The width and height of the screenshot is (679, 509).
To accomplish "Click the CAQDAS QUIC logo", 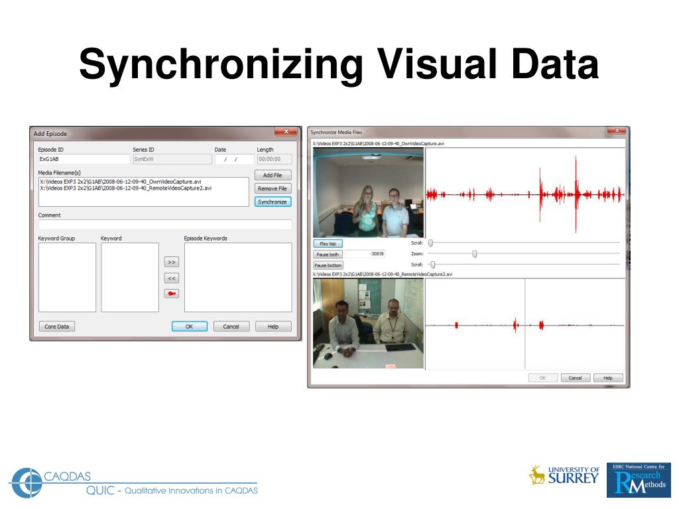I will coord(133,482).
